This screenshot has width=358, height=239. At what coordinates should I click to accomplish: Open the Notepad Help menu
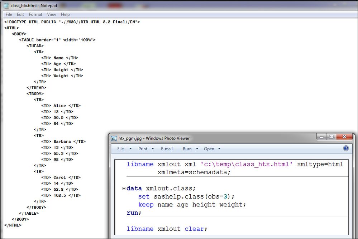(x=65, y=15)
